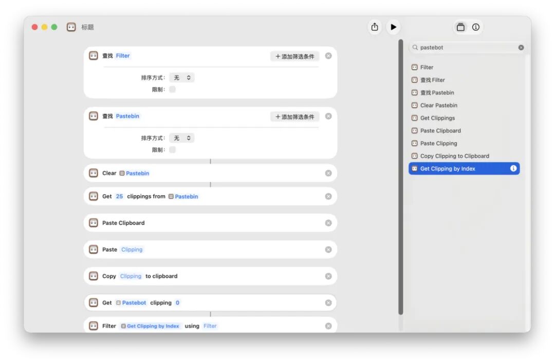Select Filter in the action list

(x=464, y=67)
